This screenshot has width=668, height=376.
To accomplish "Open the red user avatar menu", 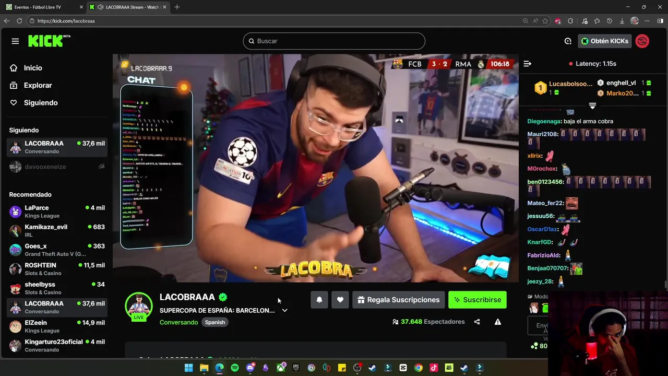I will click(x=642, y=41).
